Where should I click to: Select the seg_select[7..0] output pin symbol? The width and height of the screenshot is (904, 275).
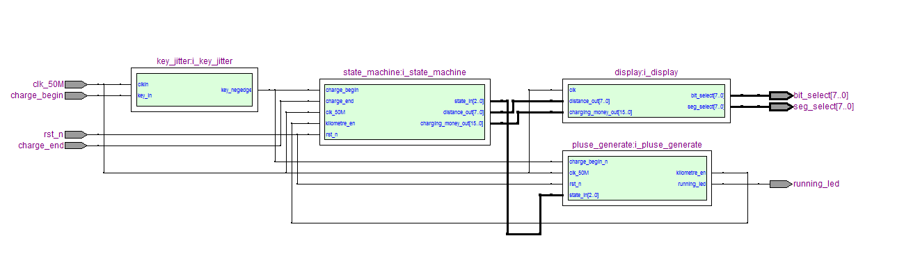coord(781,107)
